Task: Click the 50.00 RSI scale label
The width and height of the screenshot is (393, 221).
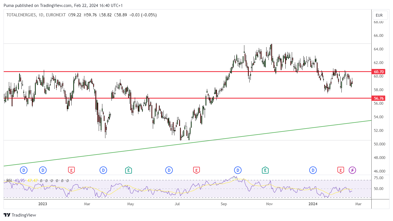Action: (x=379, y=189)
